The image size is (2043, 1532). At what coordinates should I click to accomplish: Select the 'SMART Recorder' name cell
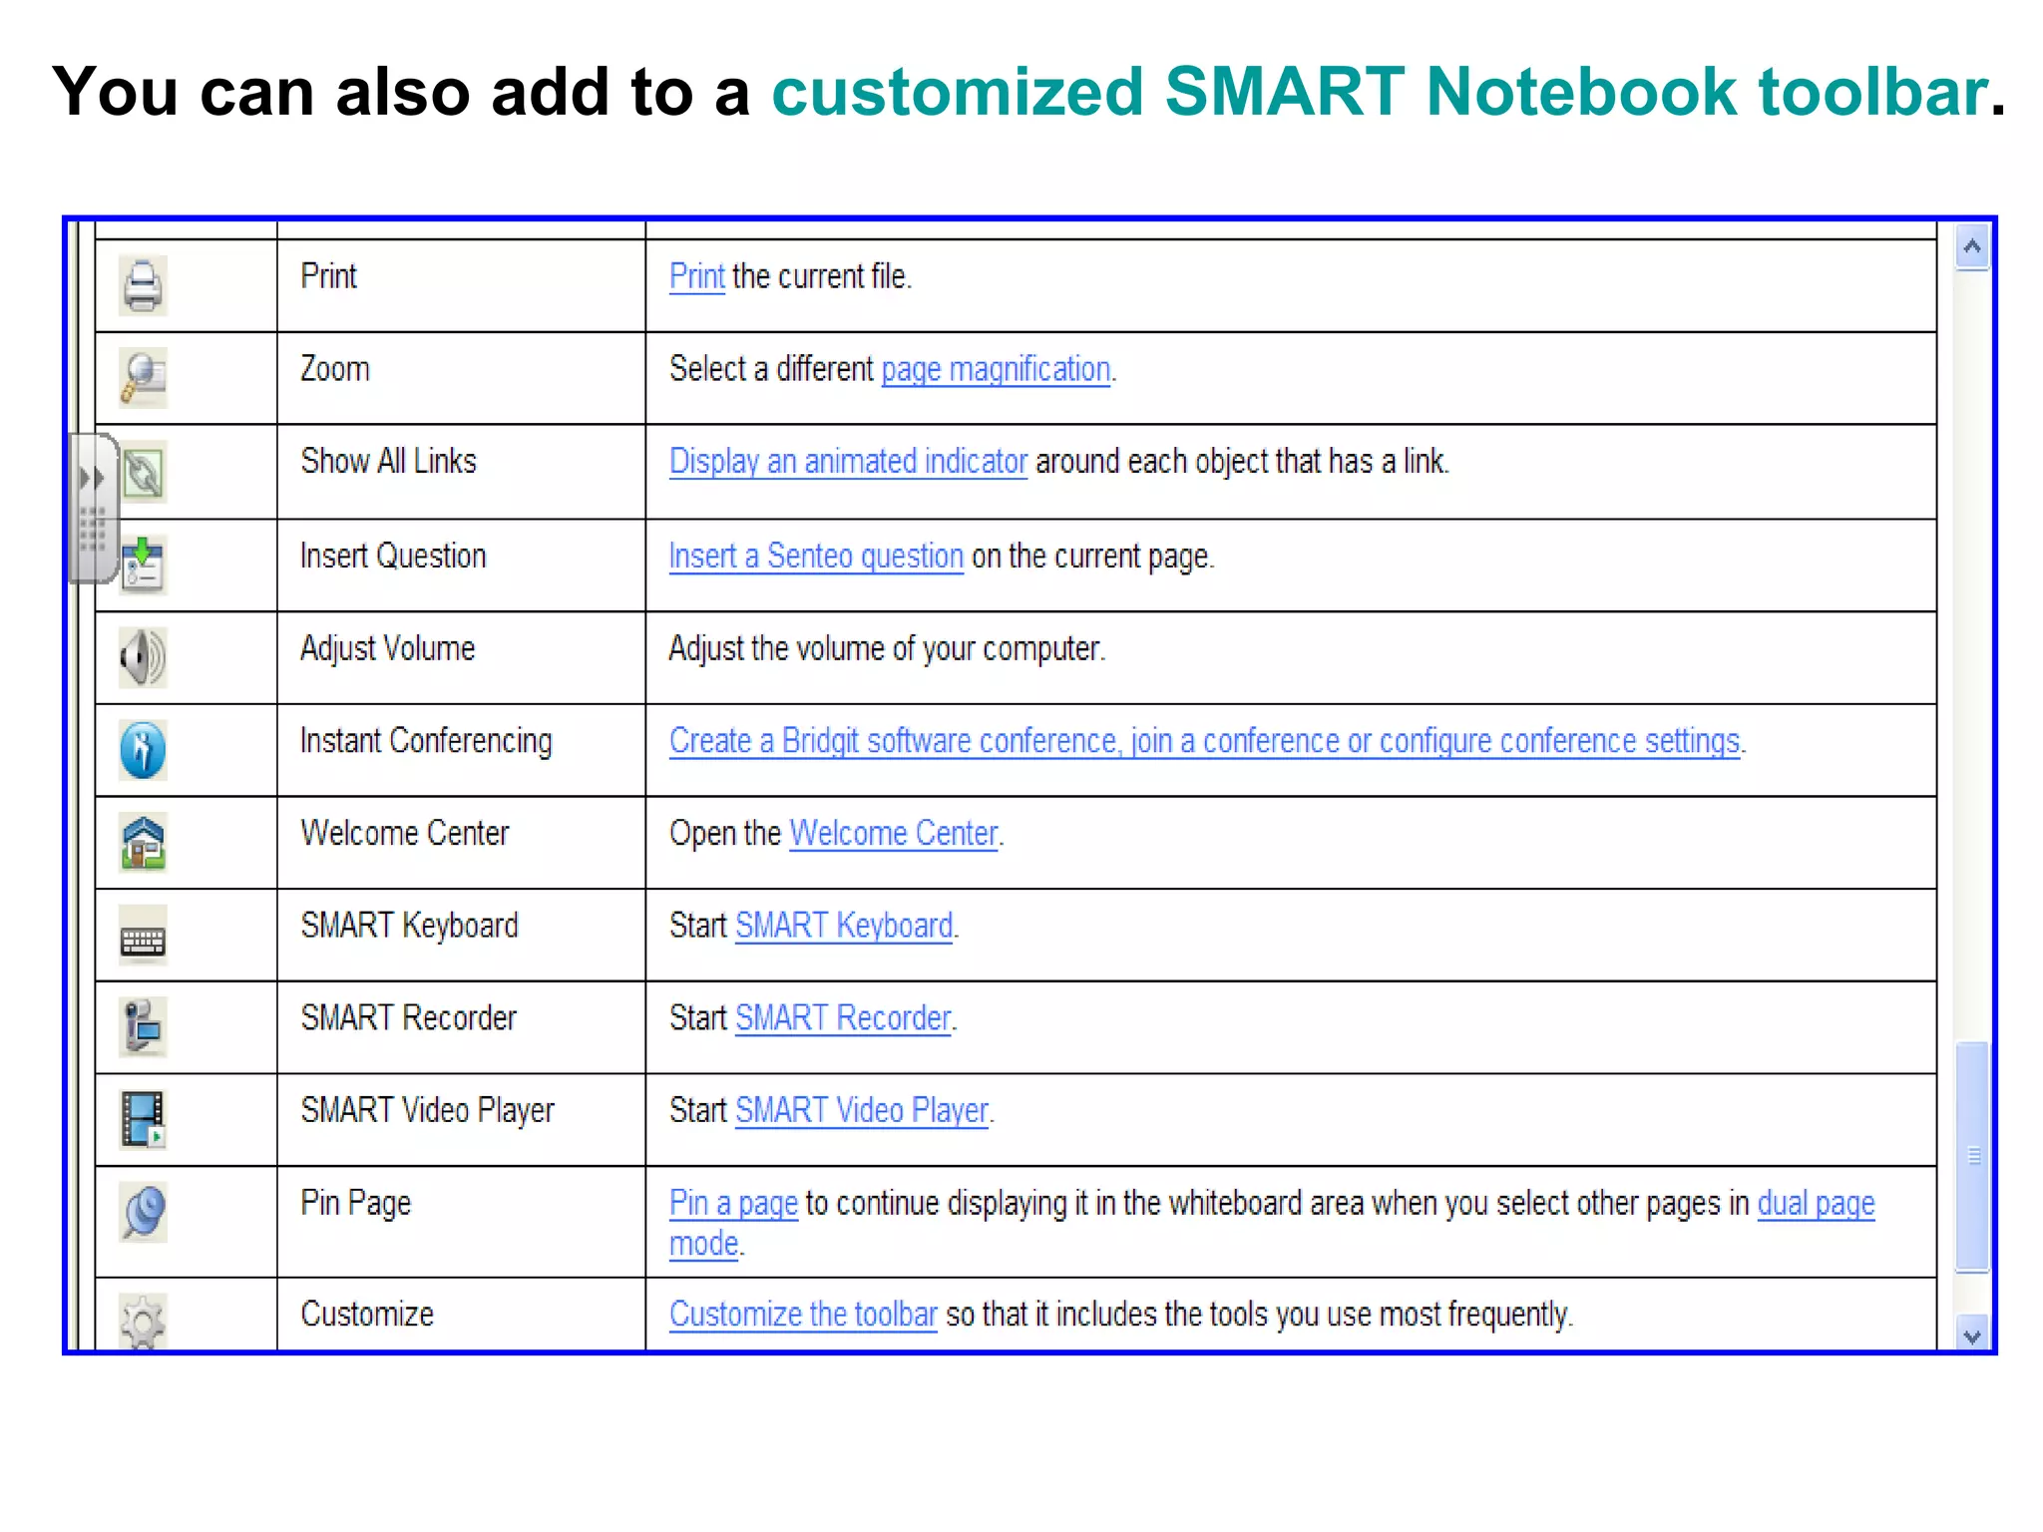pyautogui.click(x=461, y=1027)
